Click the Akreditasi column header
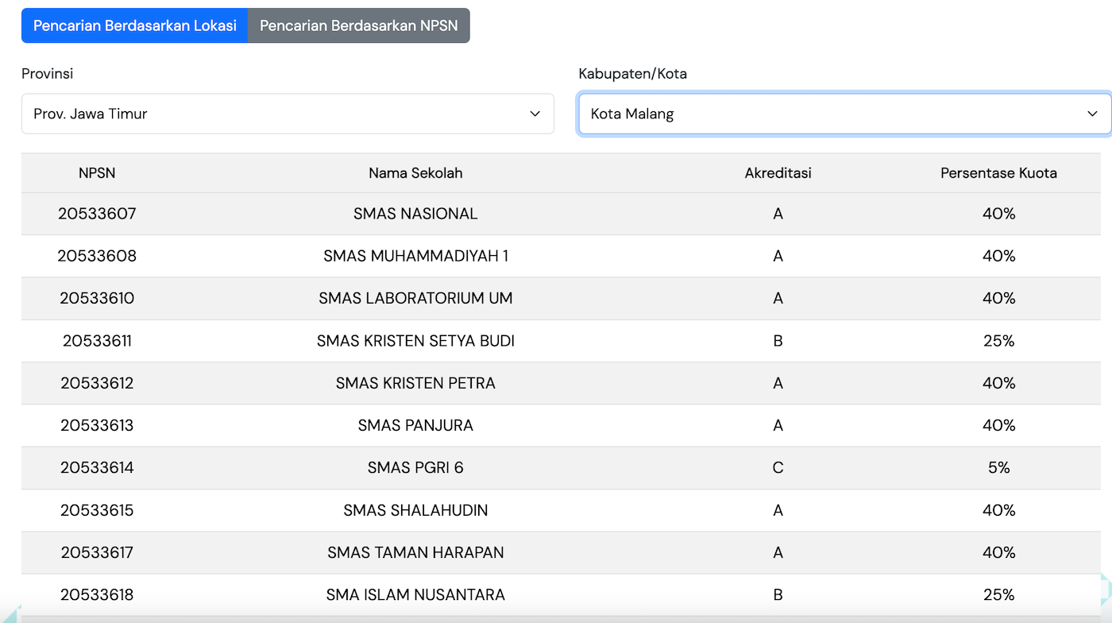The width and height of the screenshot is (1112, 623). (777, 172)
